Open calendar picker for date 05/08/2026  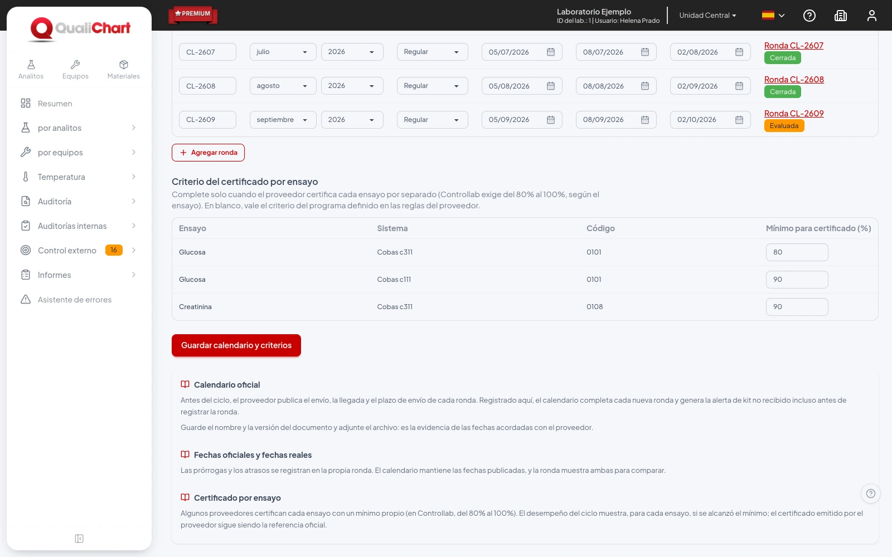point(551,86)
